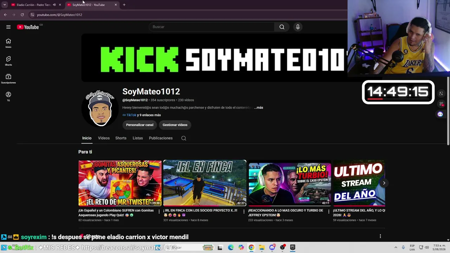Play the Caso Epstein thumbnail
Image resolution: width=450 pixels, height=253 pixels.
click(x=290, y=183)
